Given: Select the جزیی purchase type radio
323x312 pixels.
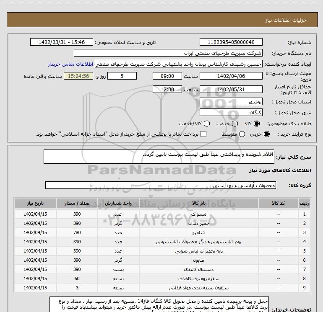Looking at the screenshot, I should pos(266,134).
